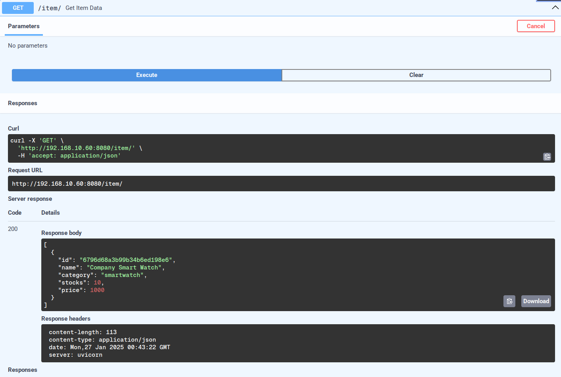Click the copy icon beside Download
The image size is (561, 377).
509,301
